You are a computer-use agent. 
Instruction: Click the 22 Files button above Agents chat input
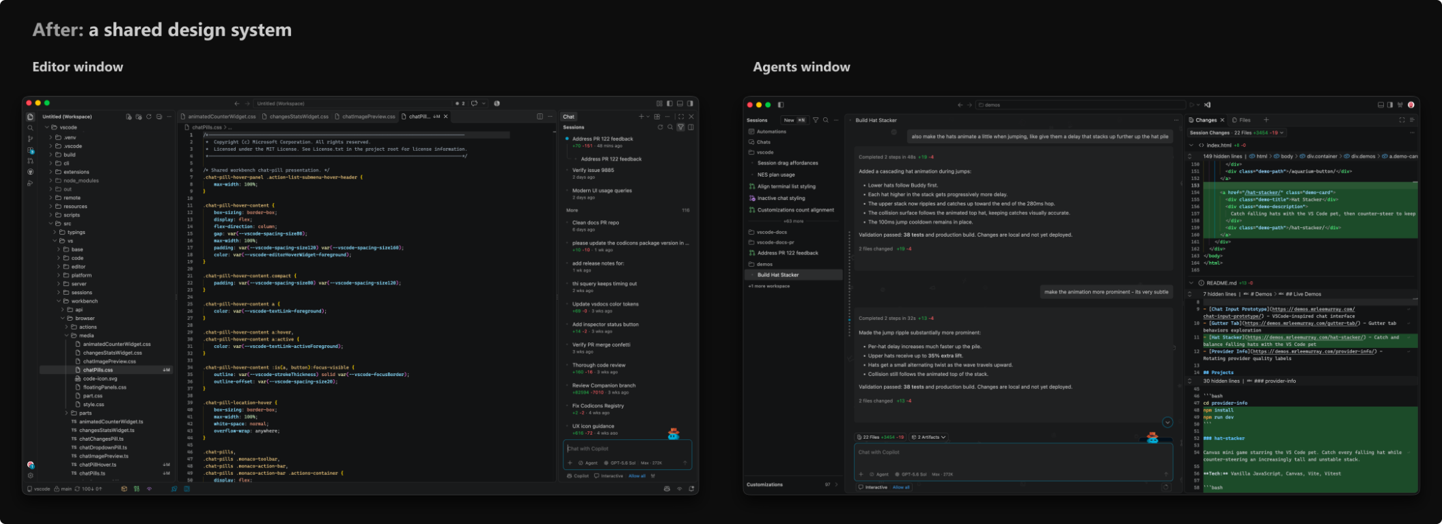coord(881,437)
